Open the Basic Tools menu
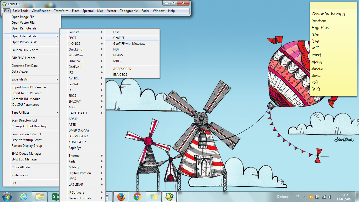The height and width of the screenshot is (202, 359). [x=20, y=11]
